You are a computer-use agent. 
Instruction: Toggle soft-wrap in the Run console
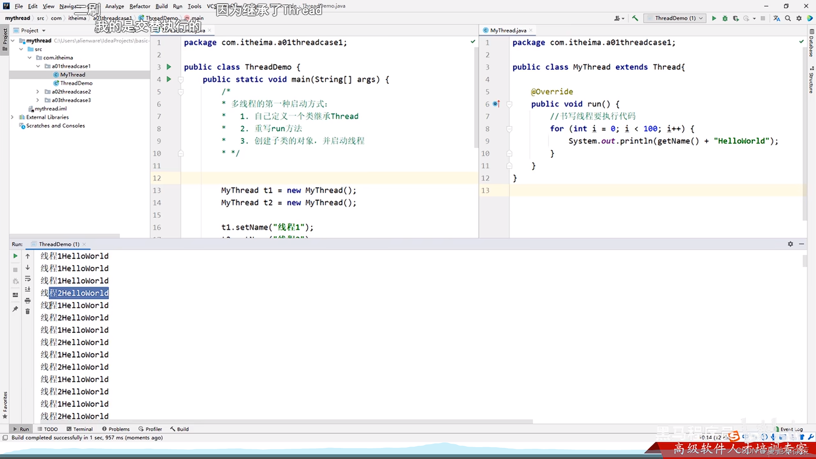coord(28,278)
